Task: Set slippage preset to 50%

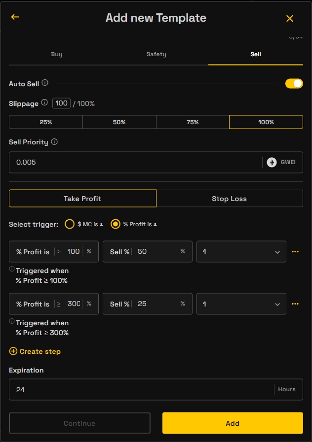Action: [119, 122]
